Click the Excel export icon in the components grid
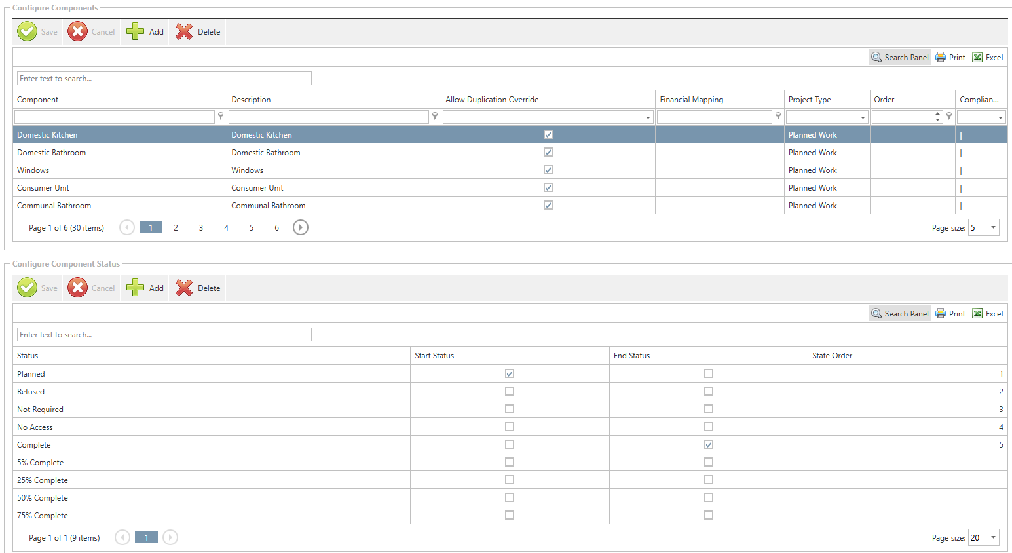The width and height of the screenshot is (1012, 553). [977, 58]
